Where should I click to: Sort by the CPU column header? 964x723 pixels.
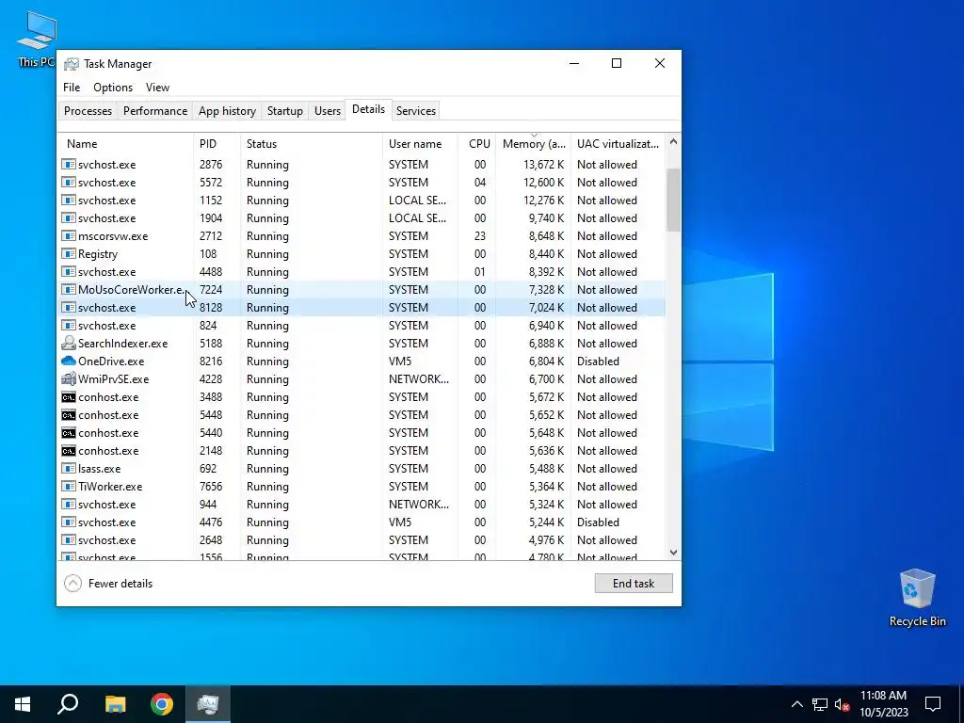pyautogui.click(x=477, y=144)
